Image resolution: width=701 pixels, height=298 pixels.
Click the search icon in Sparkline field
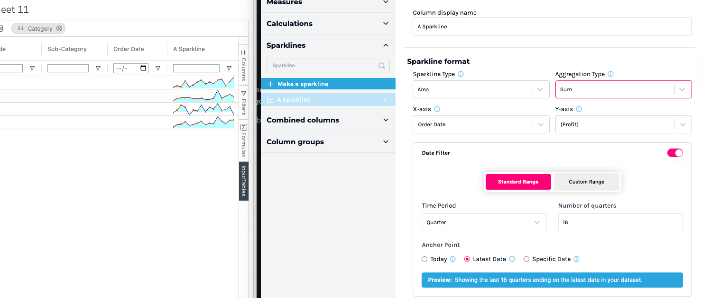pos(382,66)
